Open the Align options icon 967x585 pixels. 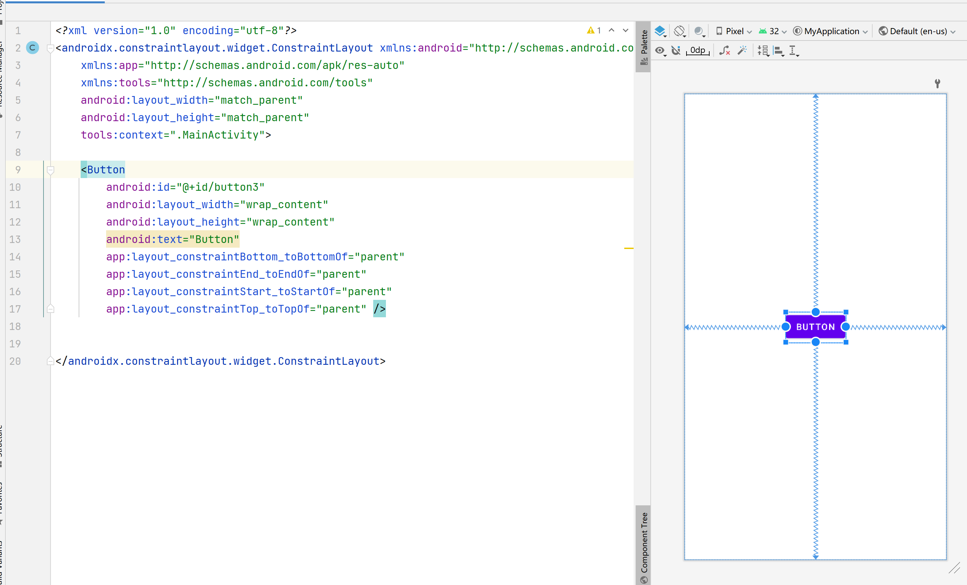pos(779,51)
